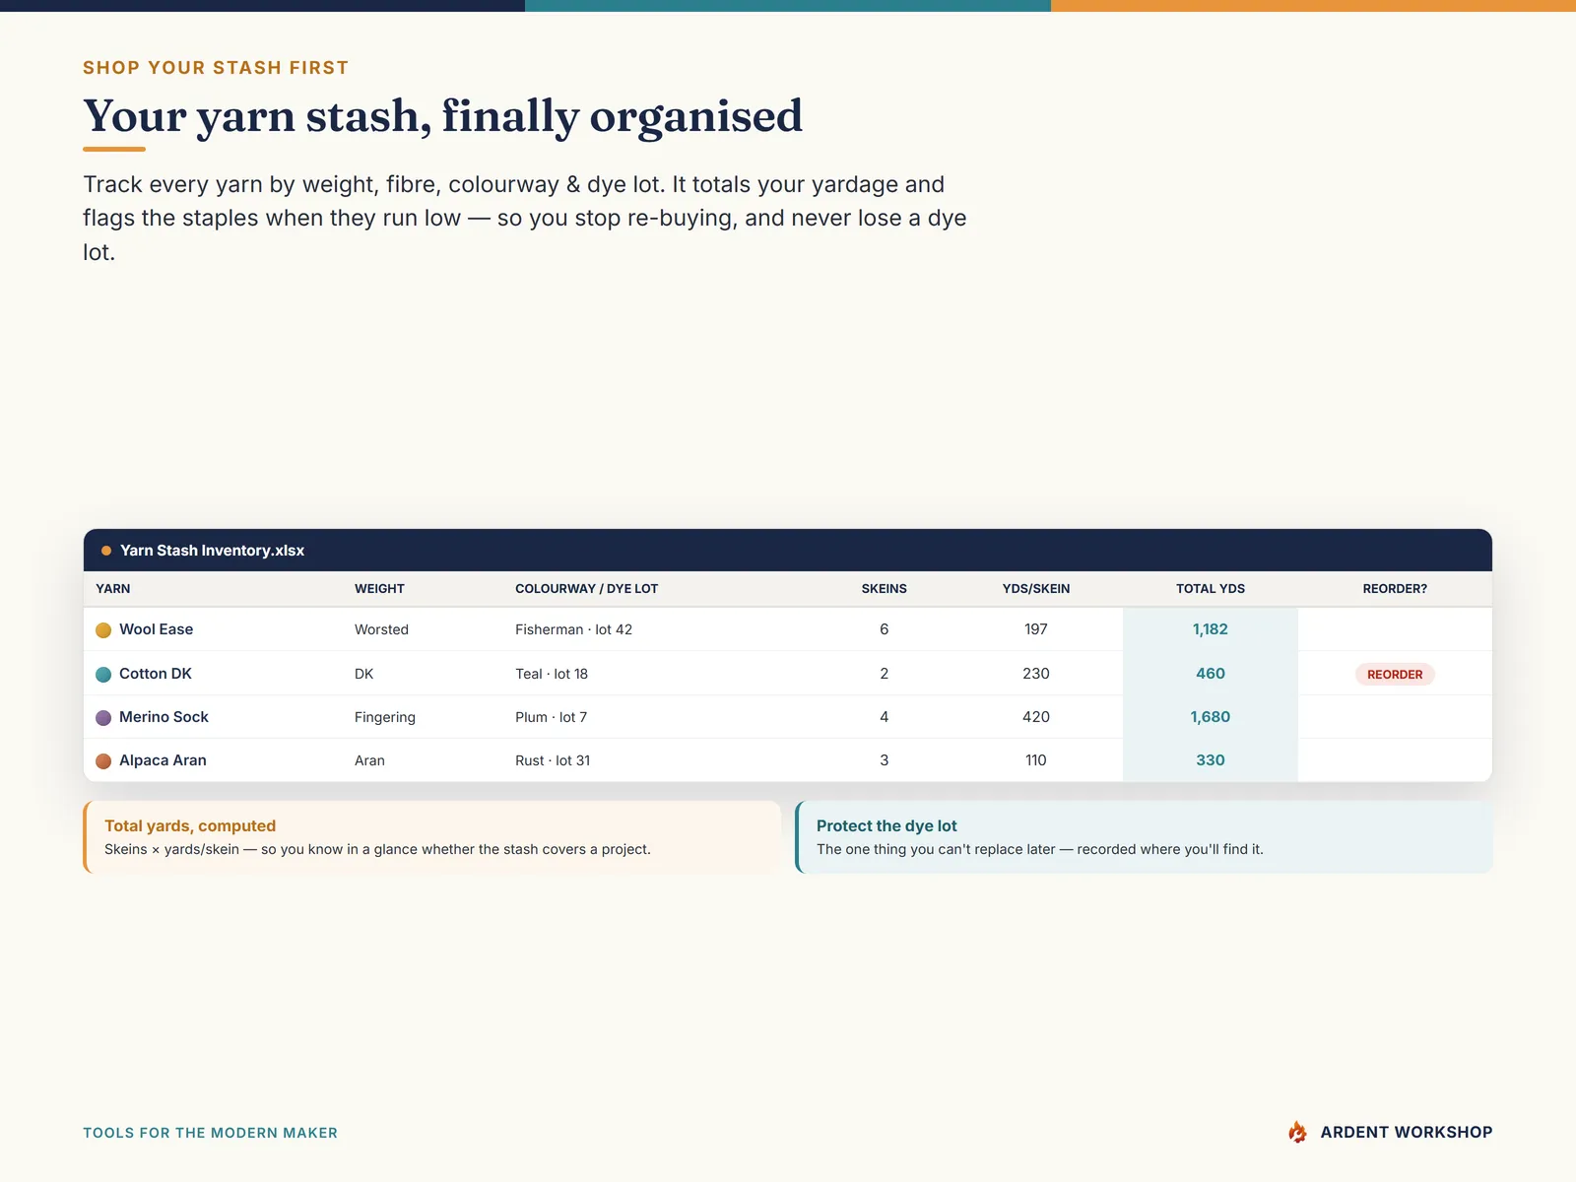Click the skeins value 3 for Alpaca Aran
Image resolution: width=1576 pixels, height=1182 pixels.
(x=885, y=760)
